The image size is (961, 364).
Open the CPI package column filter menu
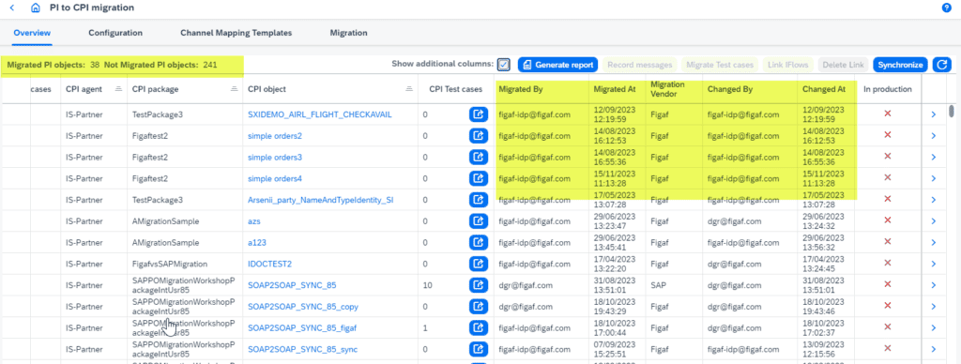pos(234,89)
